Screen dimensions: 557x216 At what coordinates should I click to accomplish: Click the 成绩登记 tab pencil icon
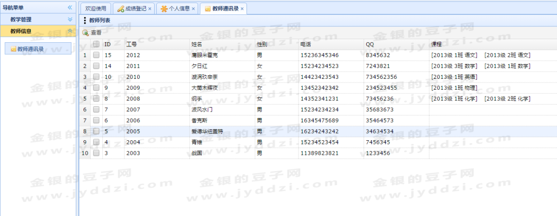coord(120,9)
